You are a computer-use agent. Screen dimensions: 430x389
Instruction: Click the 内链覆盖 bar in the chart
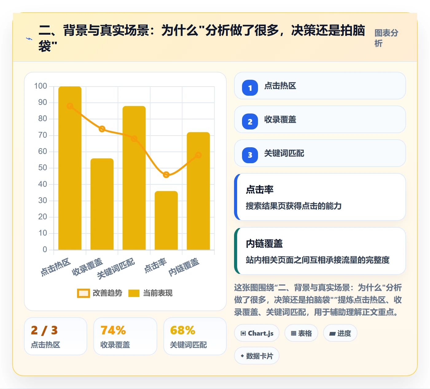(x=198, y=191)
